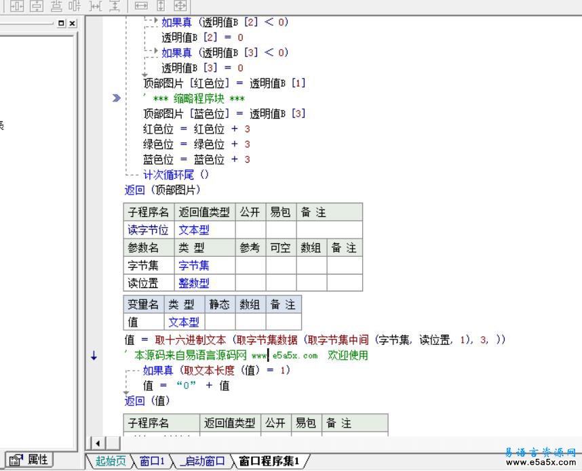This screenshot has width=582, height=471.
Task: Click parameter type 字节集 in blue
Action: (x=194, y=266)
